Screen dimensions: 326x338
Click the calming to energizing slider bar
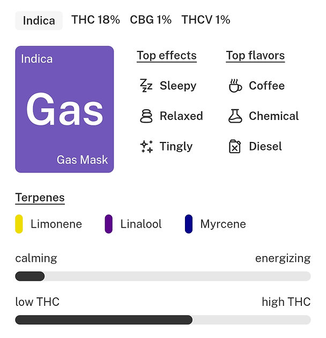[163, 276]
